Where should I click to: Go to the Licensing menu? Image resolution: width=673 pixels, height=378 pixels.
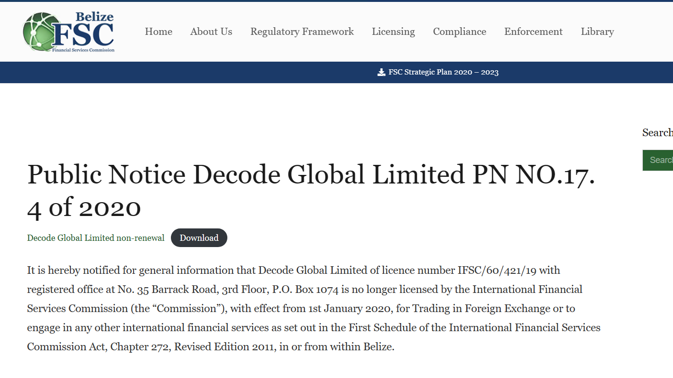coord(393,32)
